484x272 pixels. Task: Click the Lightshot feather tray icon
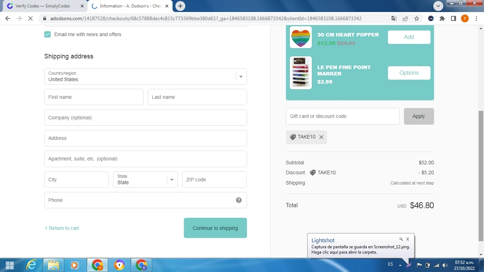click(x=409, y=265)
